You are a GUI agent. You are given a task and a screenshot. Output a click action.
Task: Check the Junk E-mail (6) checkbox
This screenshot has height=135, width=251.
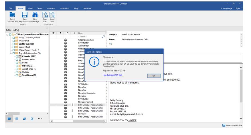17,69
